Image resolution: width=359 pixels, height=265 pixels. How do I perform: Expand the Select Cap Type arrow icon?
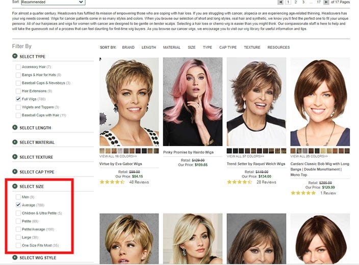pyautogui.click(x=15, y=171)
